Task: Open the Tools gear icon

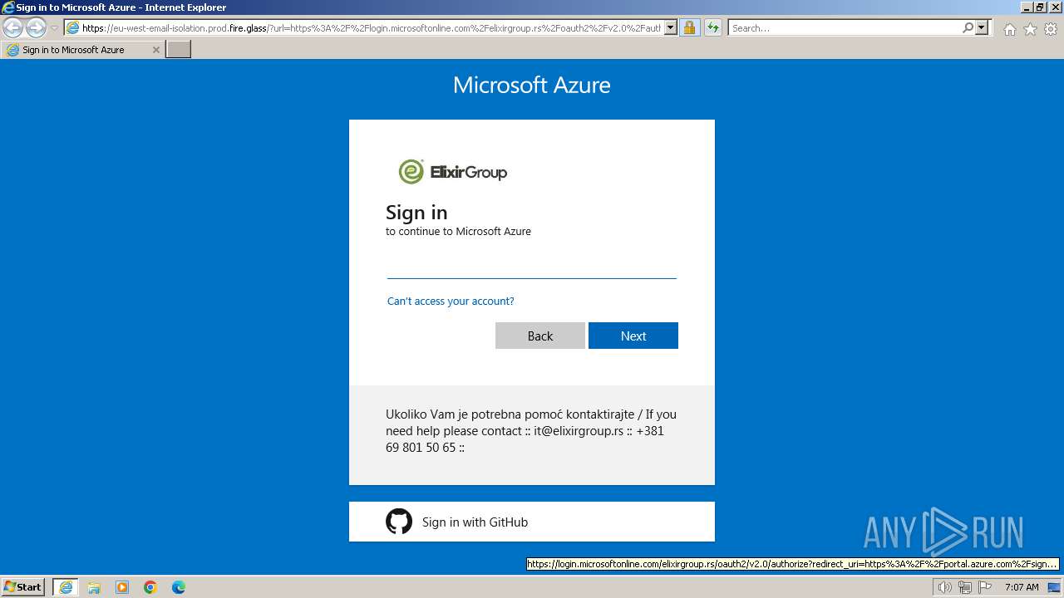Action: pos(1051,29)
